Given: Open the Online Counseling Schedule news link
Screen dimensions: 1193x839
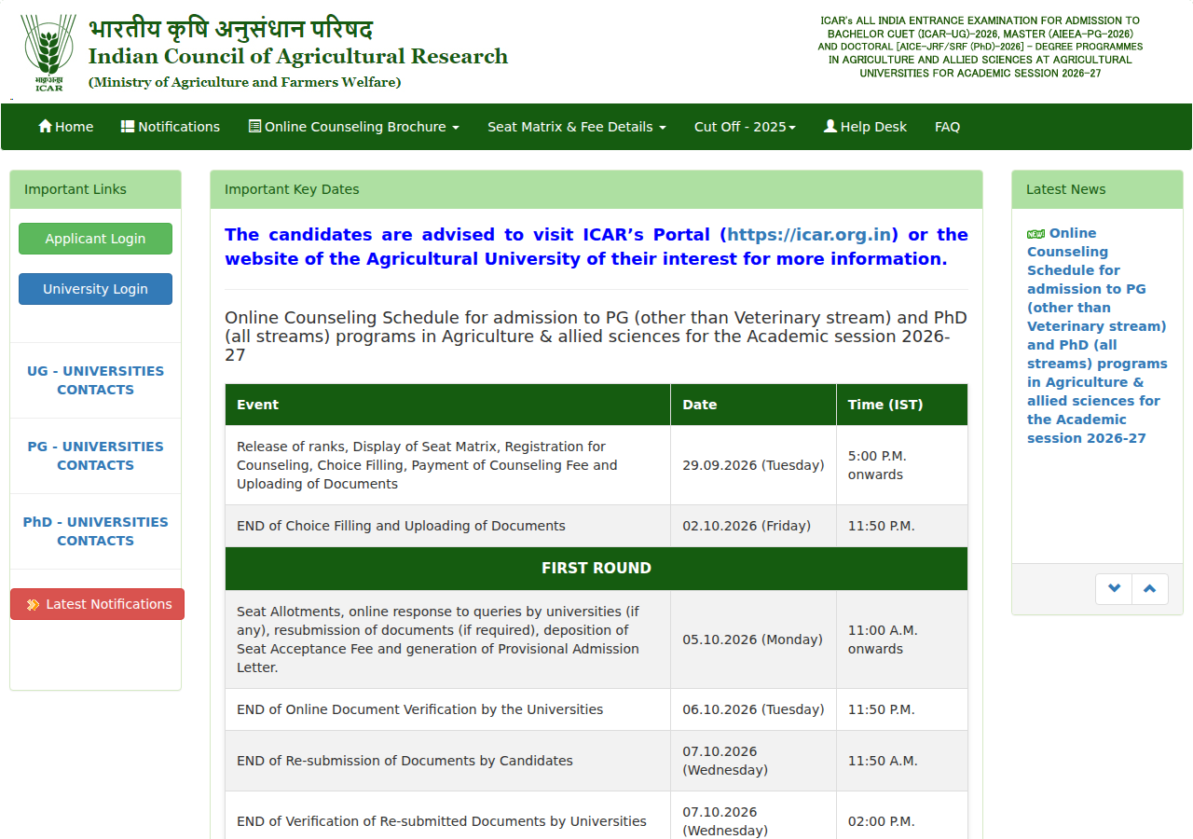Looking at the screenshot, I should point(1097,336).
